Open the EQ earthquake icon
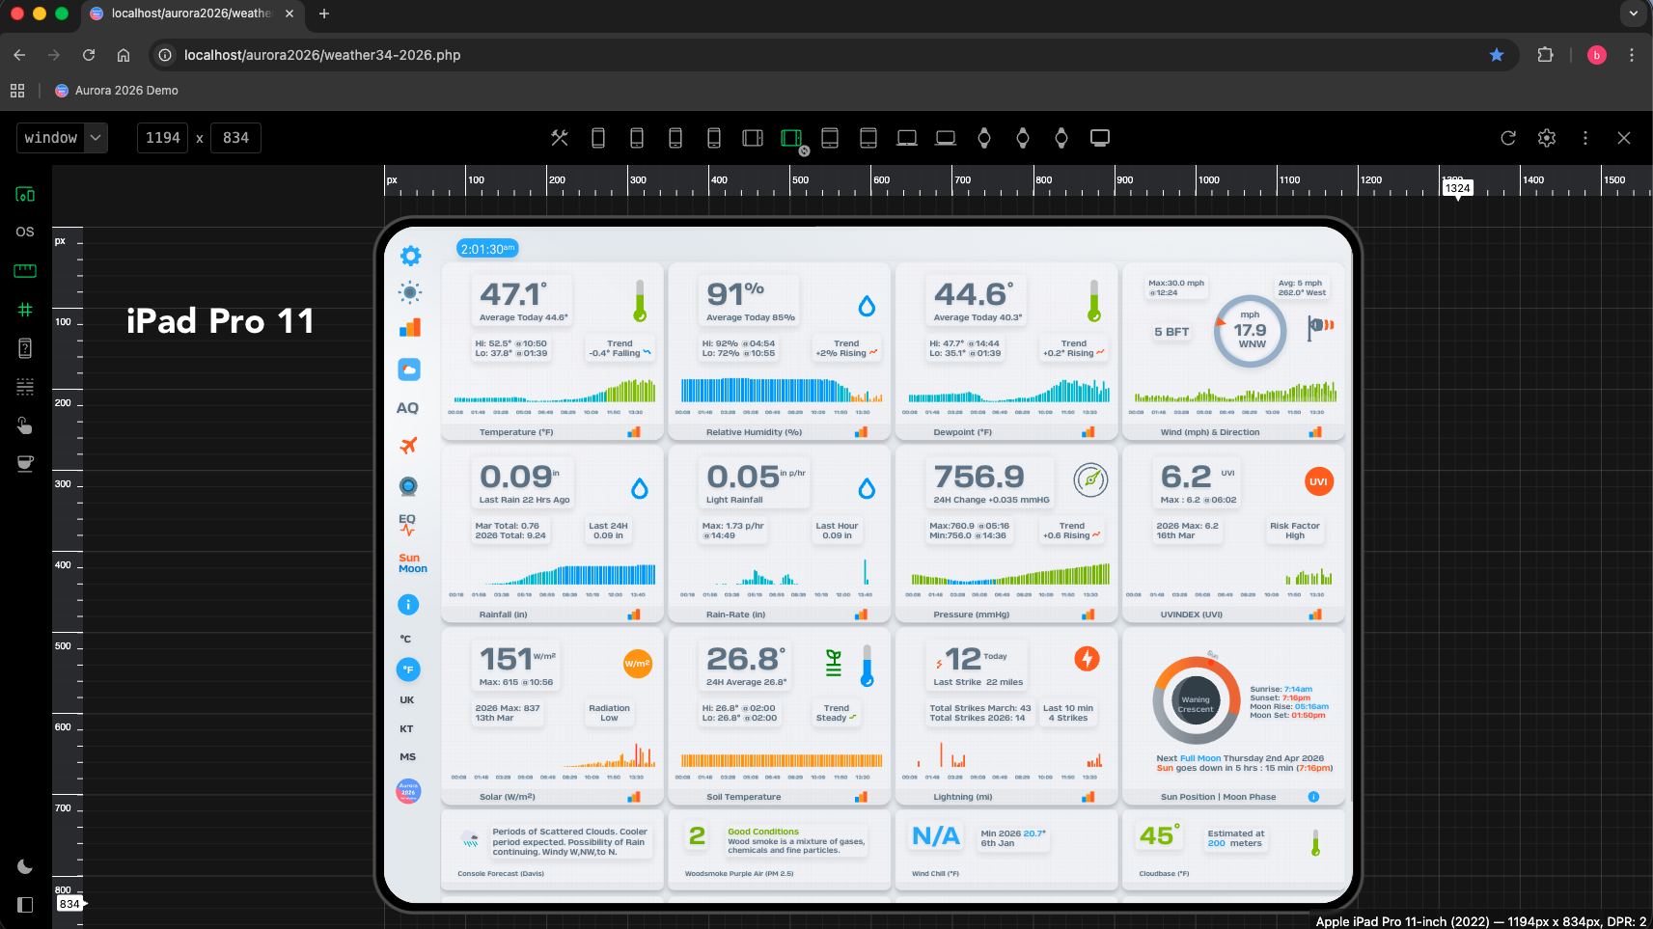 click(x=407, y=524)
